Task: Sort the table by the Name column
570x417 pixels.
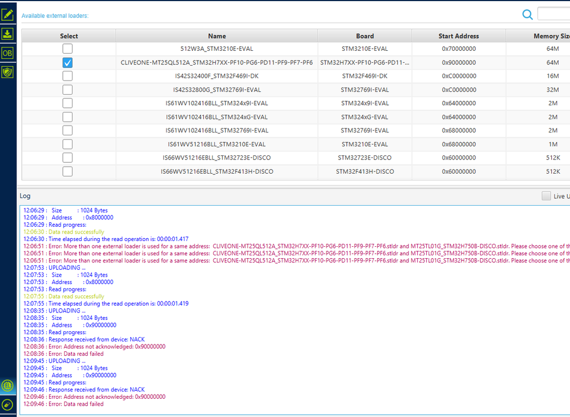Action: [x=217, y=35]
